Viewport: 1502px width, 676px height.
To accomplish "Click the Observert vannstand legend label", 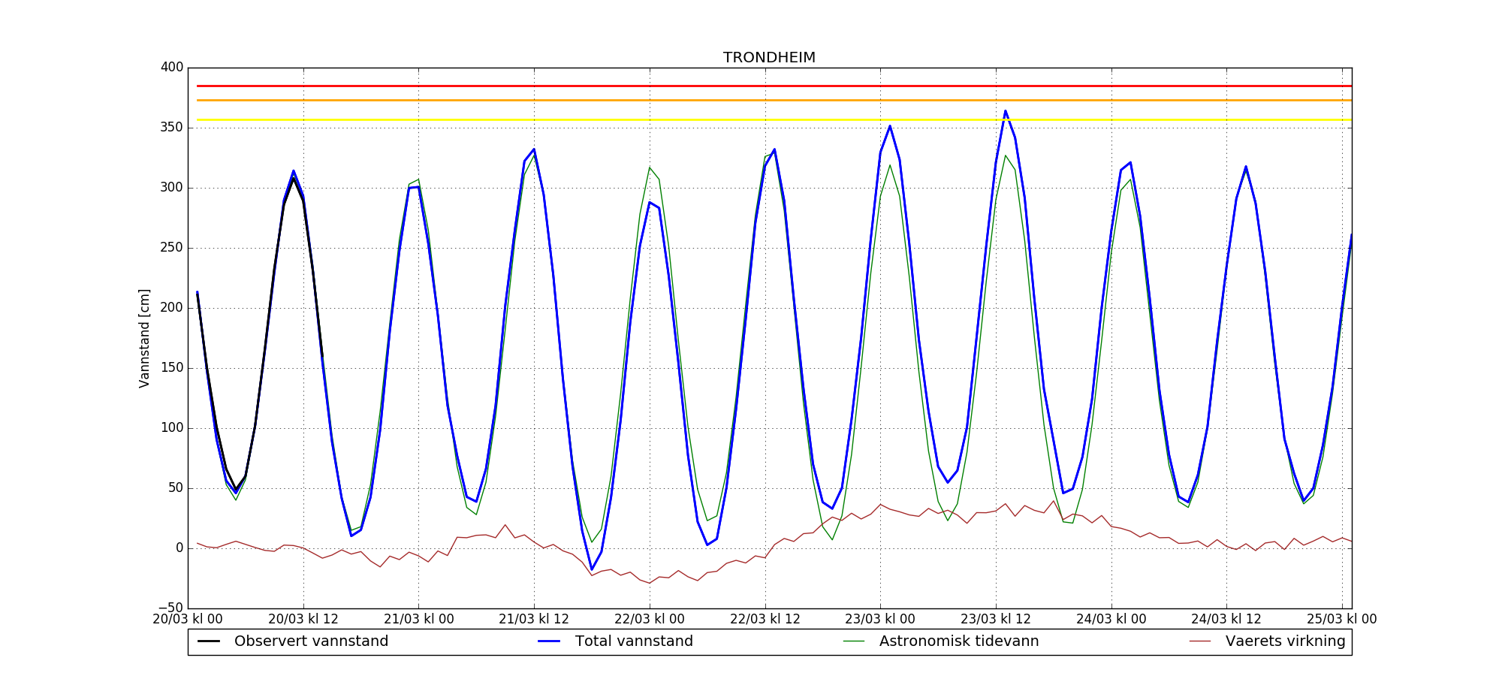I will 311,641.
